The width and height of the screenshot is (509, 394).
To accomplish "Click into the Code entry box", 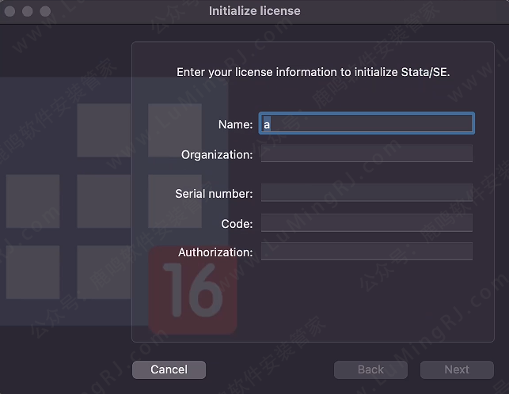I will (367, 223).
